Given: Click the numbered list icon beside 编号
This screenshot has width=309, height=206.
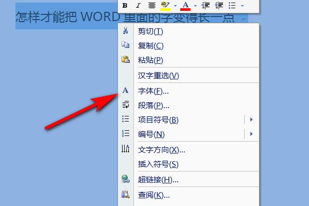Looking at the screenshot, I should coord(126,133).
